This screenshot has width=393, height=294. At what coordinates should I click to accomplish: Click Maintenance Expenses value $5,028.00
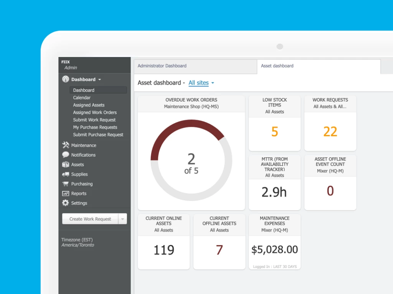[274, 250]
